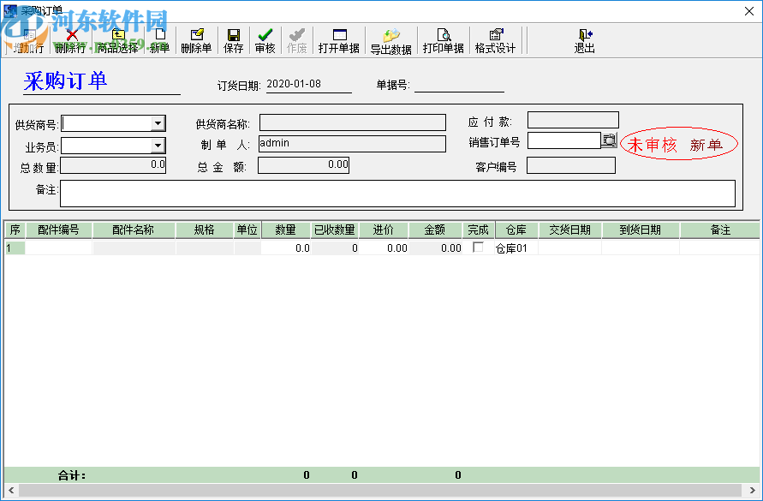Click the 总数量 total quantity field
The image size is (763, 501).
pos(113,165)
